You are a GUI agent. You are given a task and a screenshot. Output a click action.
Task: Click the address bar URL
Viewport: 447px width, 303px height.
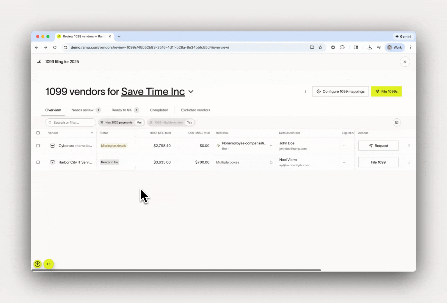click(x=150, y=47)
